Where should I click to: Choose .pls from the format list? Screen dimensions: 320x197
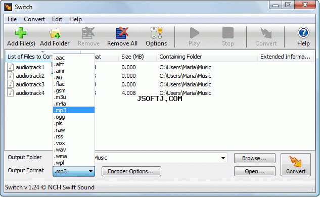(x=74, y=123)
